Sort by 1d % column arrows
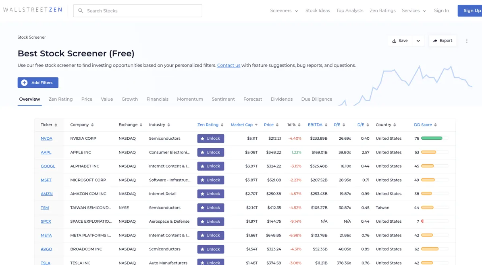This screenshot has width=482, height=265. [299, 125]
